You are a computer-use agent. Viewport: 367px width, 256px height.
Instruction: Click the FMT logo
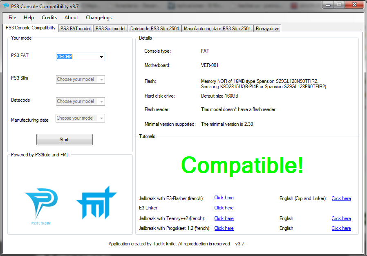[x=96, y=203]
